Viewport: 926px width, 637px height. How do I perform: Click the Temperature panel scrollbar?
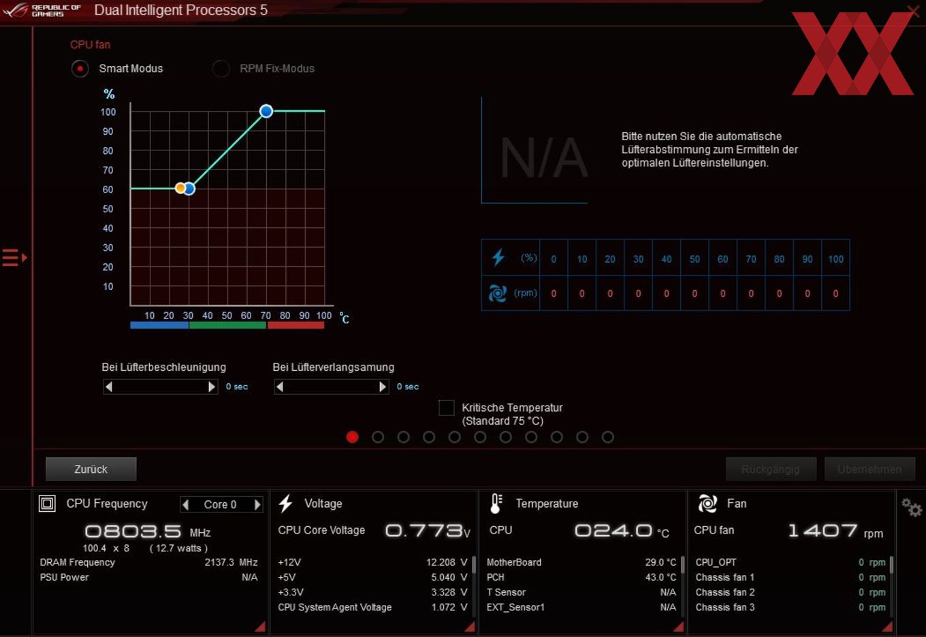click(x=682, y=565)
